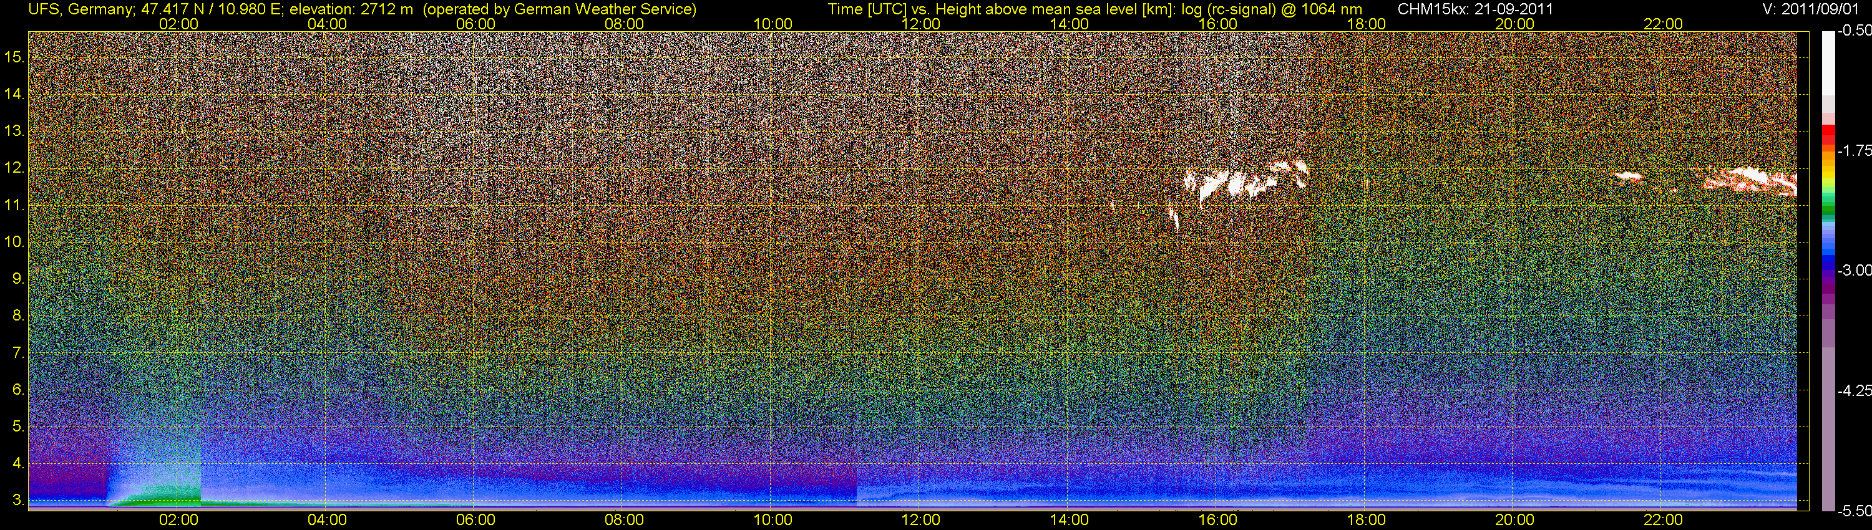
Task: Click the bottom-axis time label 14:00
Action: pos(1070,520)
